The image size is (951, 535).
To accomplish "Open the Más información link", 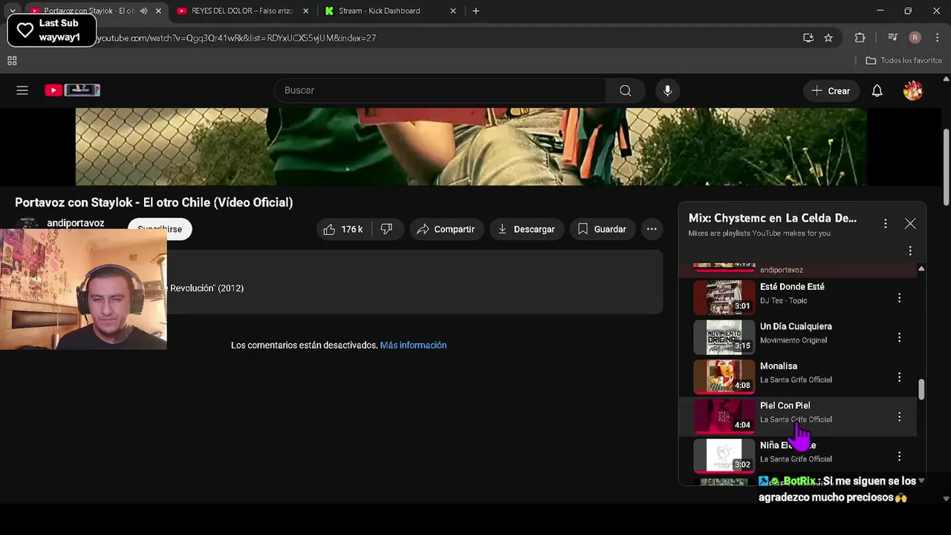I will point(413,345).
